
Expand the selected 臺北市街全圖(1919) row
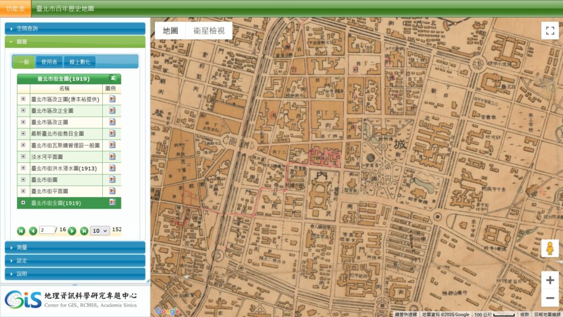pyautogui.click(x=23, y=203)
